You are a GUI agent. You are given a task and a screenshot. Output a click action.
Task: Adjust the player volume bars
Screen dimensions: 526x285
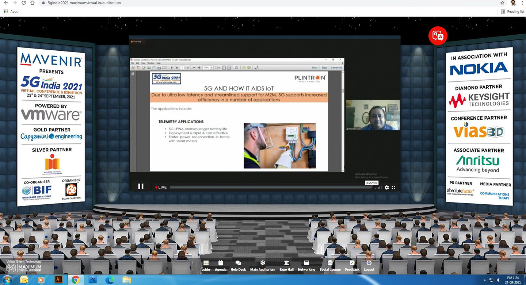pos(378,188)
